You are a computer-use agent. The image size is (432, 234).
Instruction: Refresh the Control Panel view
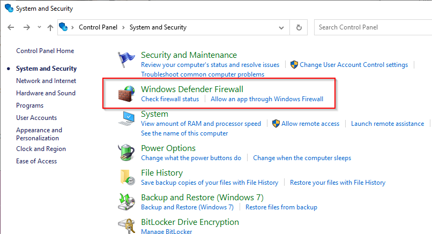point(299,27)
